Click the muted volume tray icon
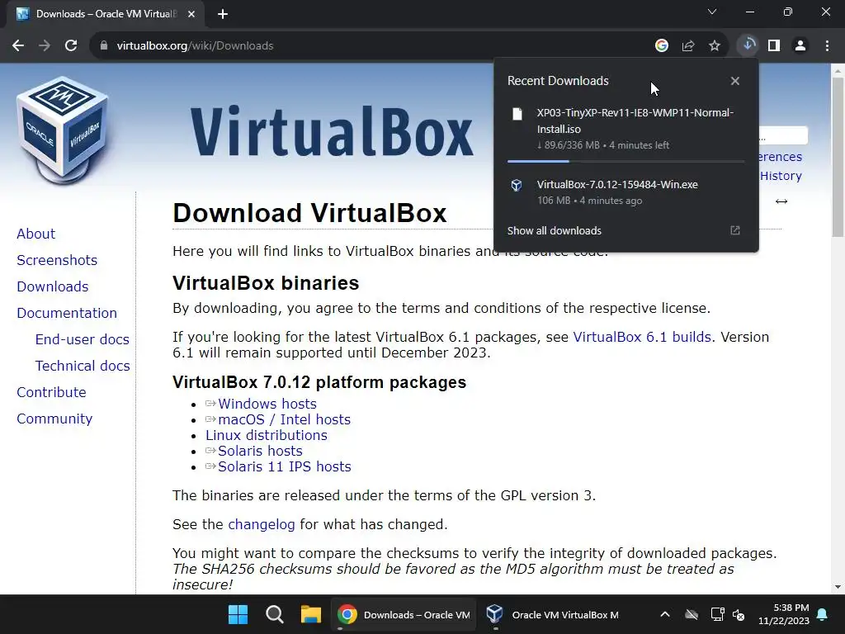Screen dimensions: 845x634 [x=739, y=614]
